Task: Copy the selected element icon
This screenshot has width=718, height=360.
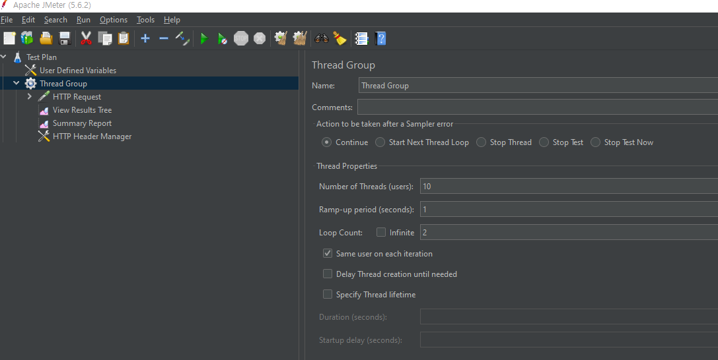Action: click(105, 38)
